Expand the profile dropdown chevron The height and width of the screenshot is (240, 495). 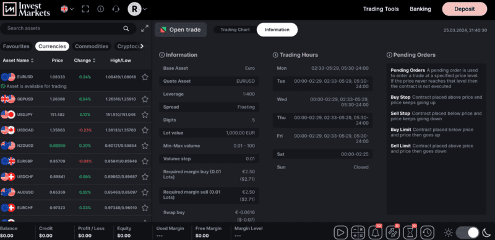[145, 9]
